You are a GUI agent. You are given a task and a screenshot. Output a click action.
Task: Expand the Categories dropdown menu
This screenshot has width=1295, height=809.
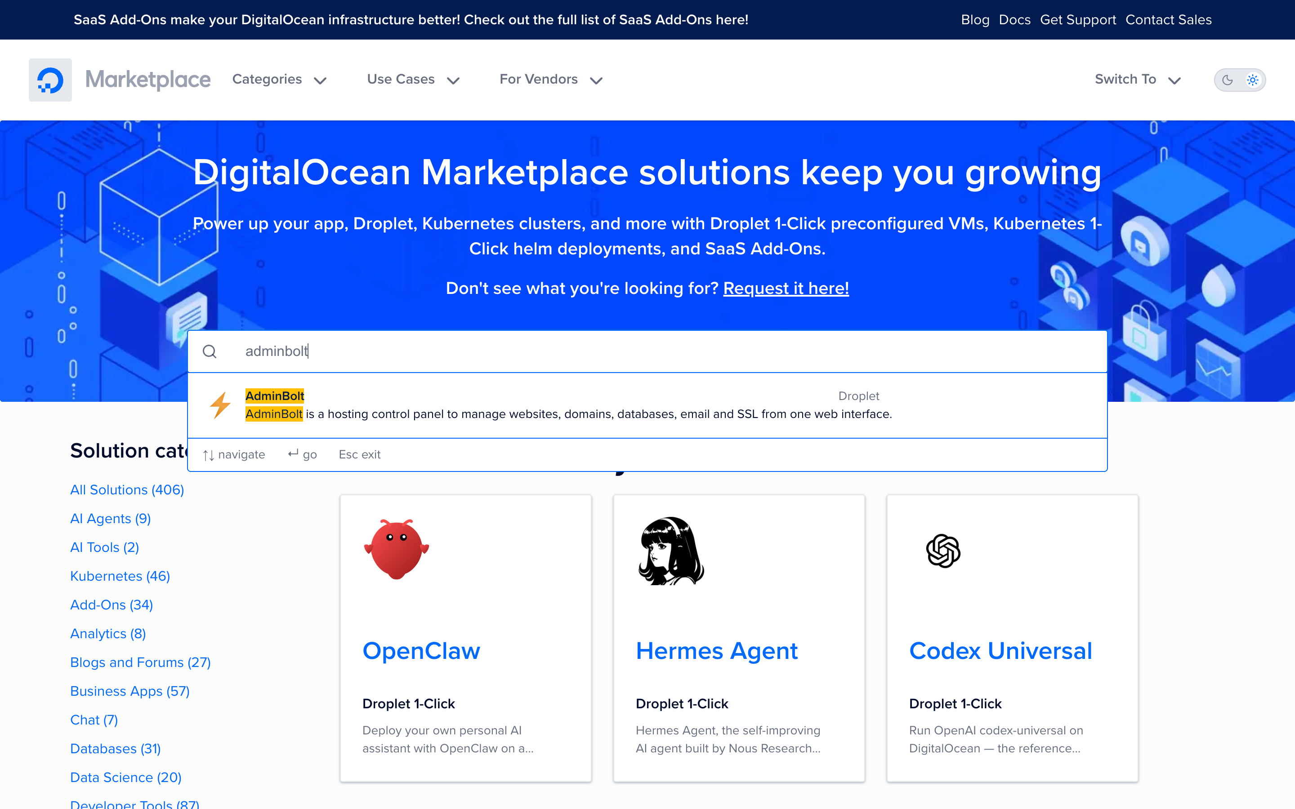coord(279,80)
